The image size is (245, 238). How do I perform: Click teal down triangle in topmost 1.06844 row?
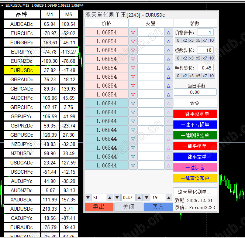[x=133, y=103]
